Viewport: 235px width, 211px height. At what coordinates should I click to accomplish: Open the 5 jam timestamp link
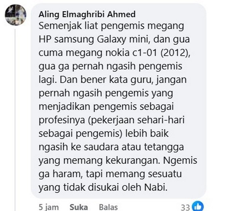click(49, 207)
